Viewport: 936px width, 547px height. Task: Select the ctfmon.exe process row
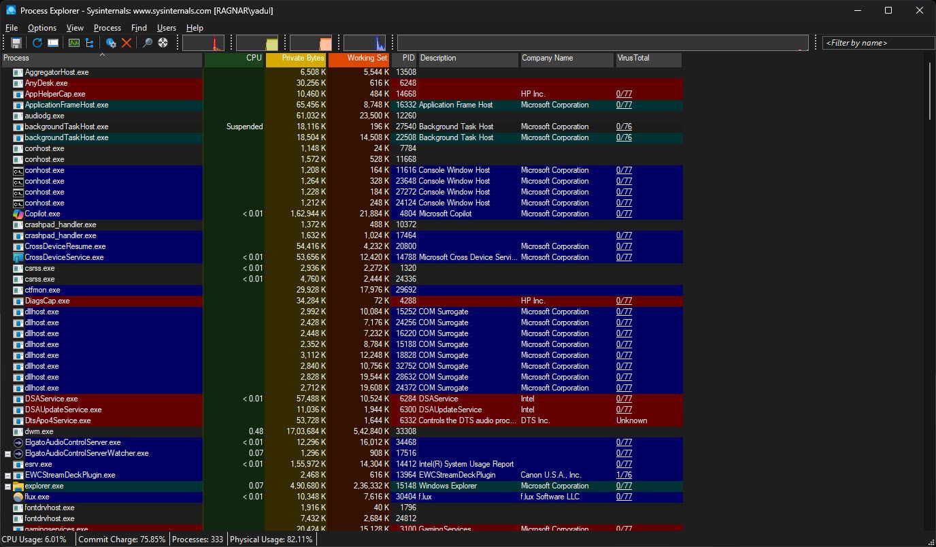pos(341,290)
